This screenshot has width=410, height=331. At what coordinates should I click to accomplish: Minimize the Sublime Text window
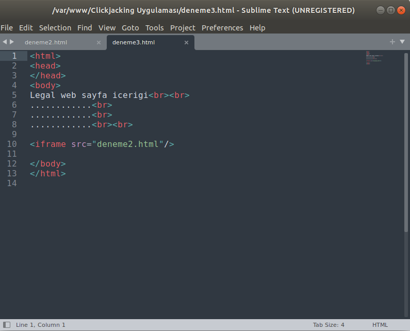(381, 10)
